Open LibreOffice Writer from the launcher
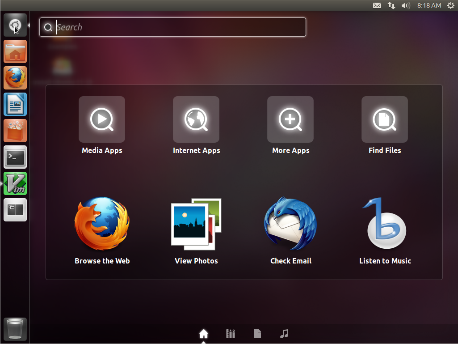 tap(15, 104)
